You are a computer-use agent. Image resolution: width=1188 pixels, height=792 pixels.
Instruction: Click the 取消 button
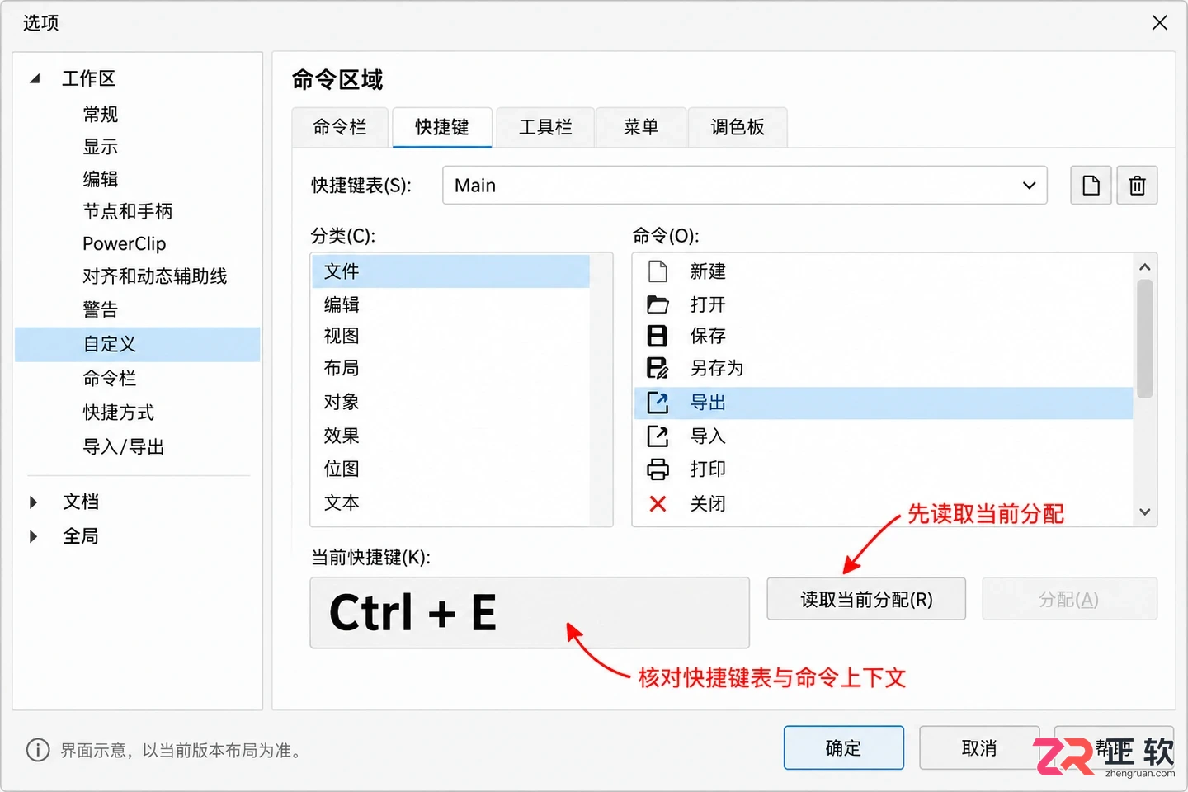979,747
